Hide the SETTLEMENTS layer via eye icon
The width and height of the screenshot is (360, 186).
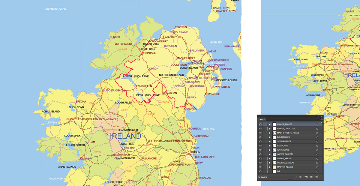coord(260,141)
